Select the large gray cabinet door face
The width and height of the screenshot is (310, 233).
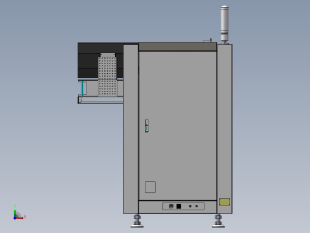coord(178,126)
